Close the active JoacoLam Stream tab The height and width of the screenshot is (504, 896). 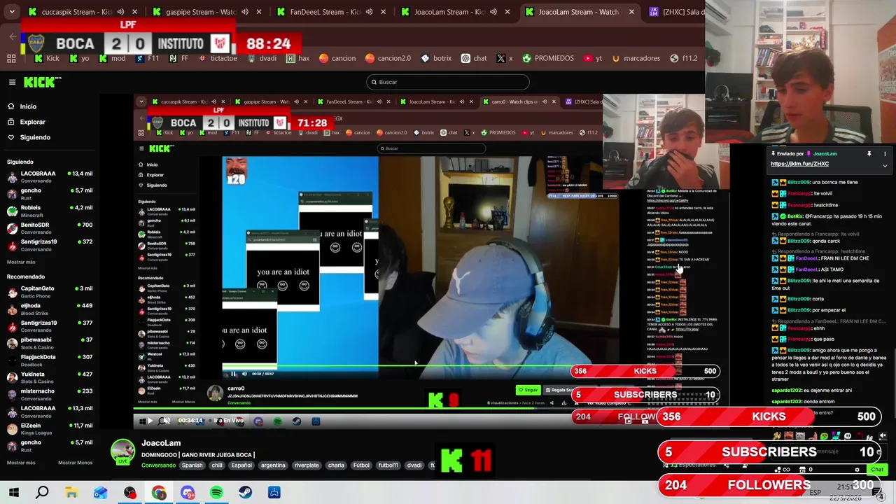point(631,12)
